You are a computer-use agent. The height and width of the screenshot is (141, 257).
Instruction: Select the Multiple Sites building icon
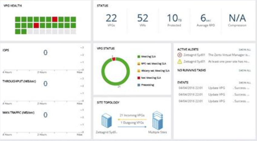(x=157, y=121)
